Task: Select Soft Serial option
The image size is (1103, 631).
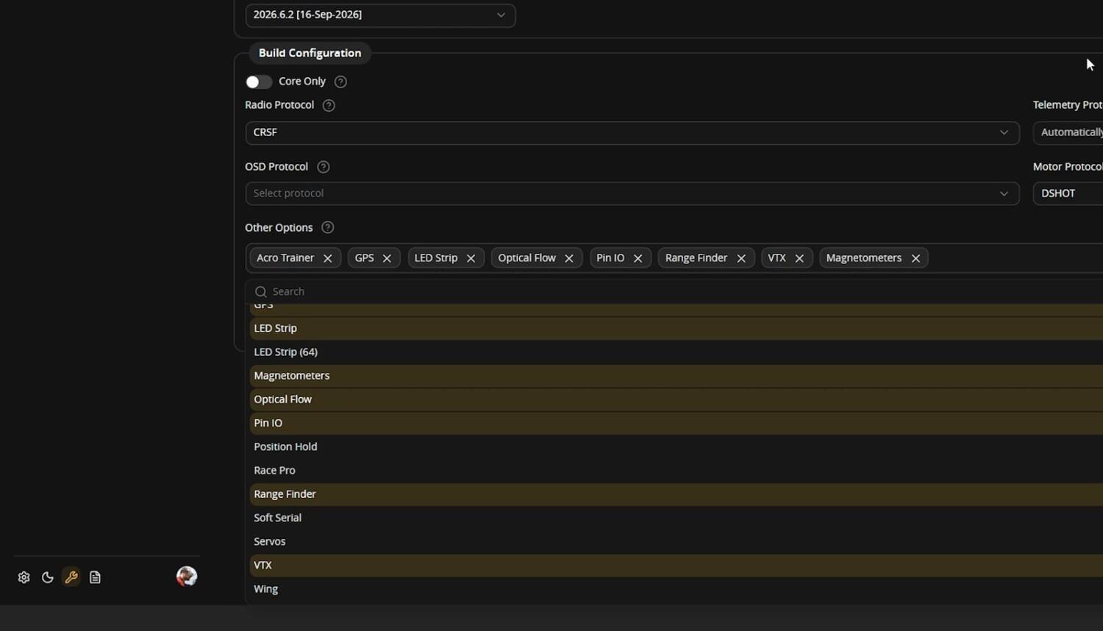Action: [677, 518]
